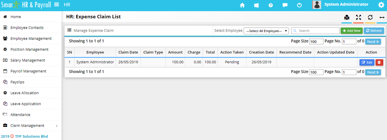
Task: Click the Attendance grid icon
Action: click(x=5, y=115)
